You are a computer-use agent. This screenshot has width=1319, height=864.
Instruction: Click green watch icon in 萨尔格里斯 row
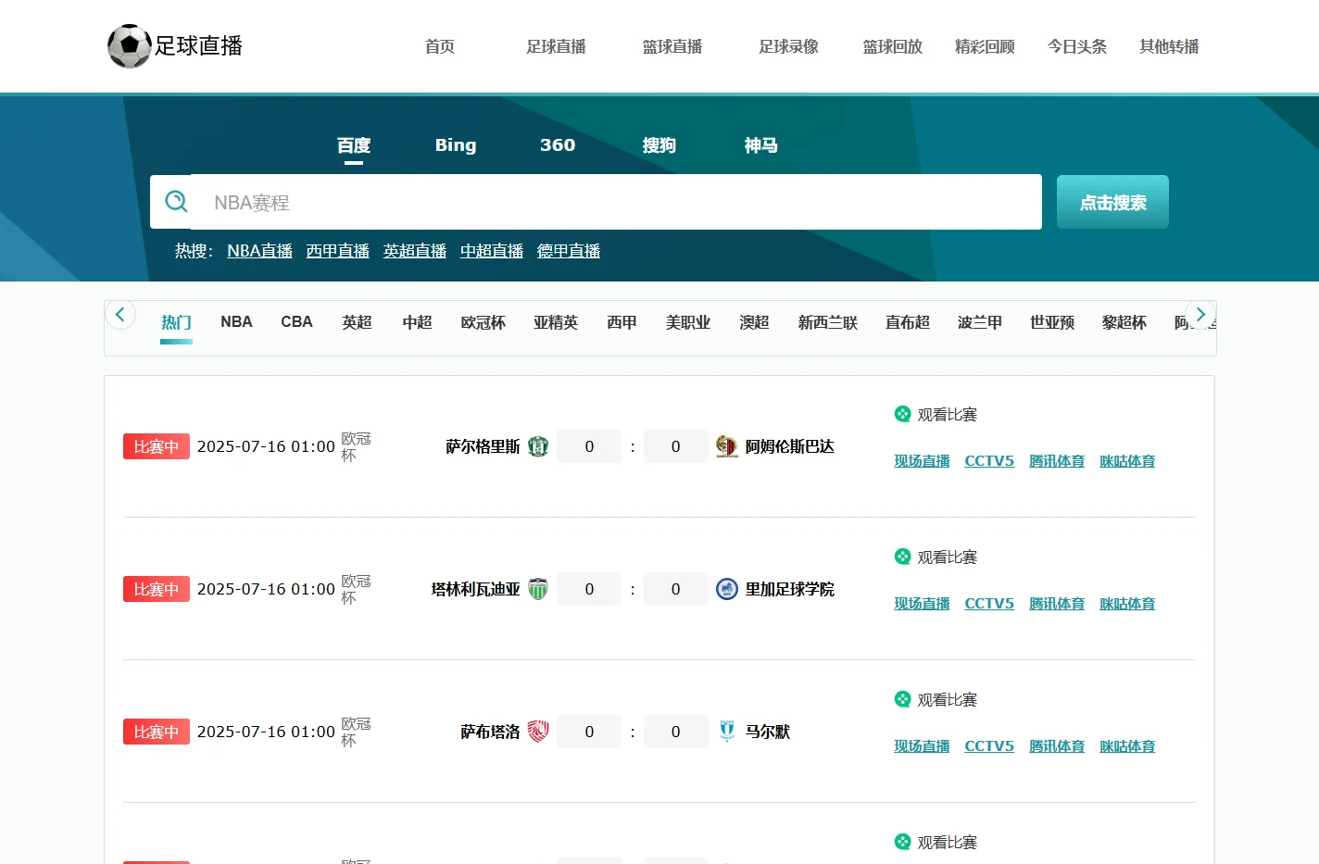tap(902, 414)
